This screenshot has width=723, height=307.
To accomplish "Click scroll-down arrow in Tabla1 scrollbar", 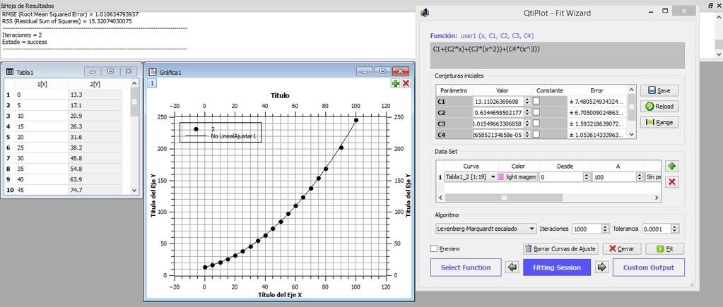I will tap(134, 190).
